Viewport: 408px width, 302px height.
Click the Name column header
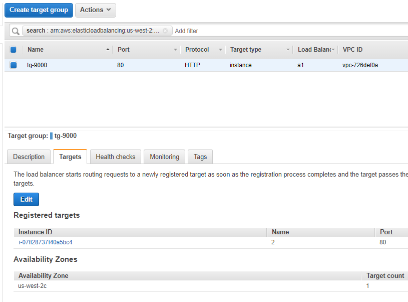point(36,50)
